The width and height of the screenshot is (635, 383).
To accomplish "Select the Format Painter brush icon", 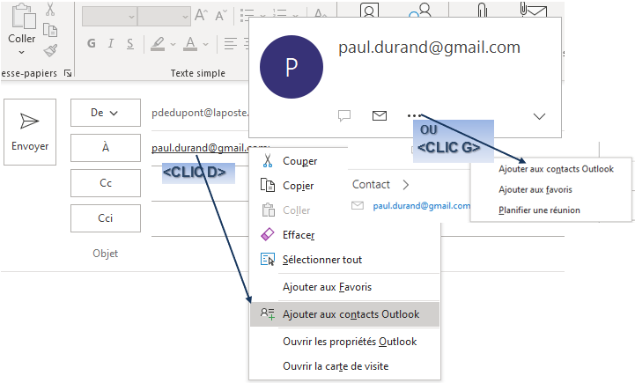I will 50,50.
